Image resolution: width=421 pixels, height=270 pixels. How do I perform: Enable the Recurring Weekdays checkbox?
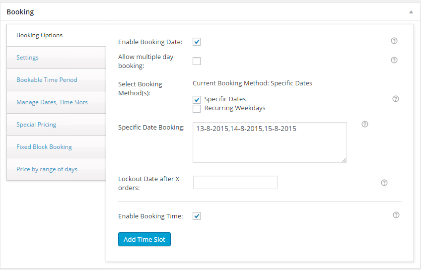(197, 109)
